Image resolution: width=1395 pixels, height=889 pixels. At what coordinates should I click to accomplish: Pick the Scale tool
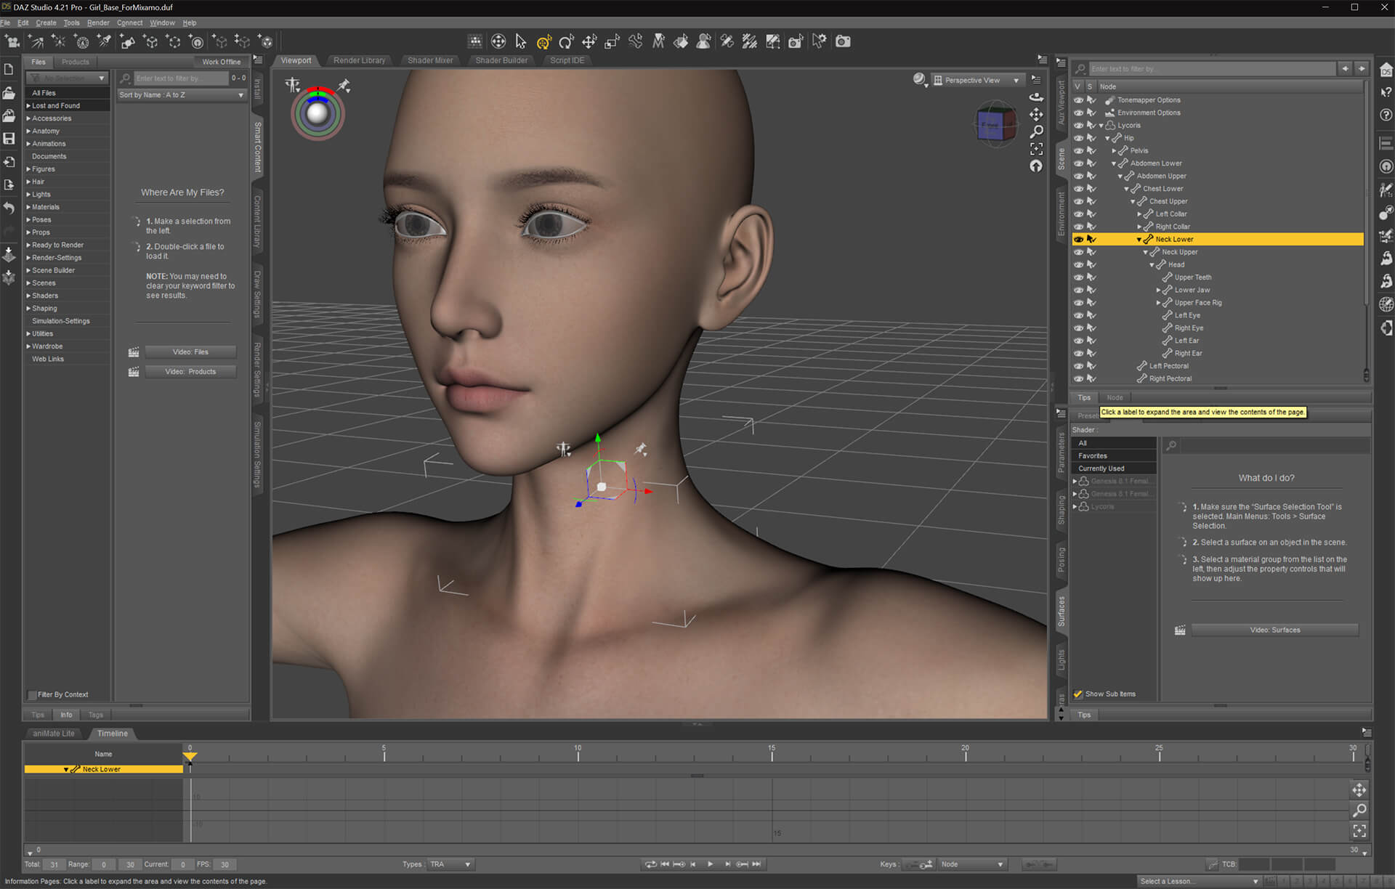pos(612,41)
